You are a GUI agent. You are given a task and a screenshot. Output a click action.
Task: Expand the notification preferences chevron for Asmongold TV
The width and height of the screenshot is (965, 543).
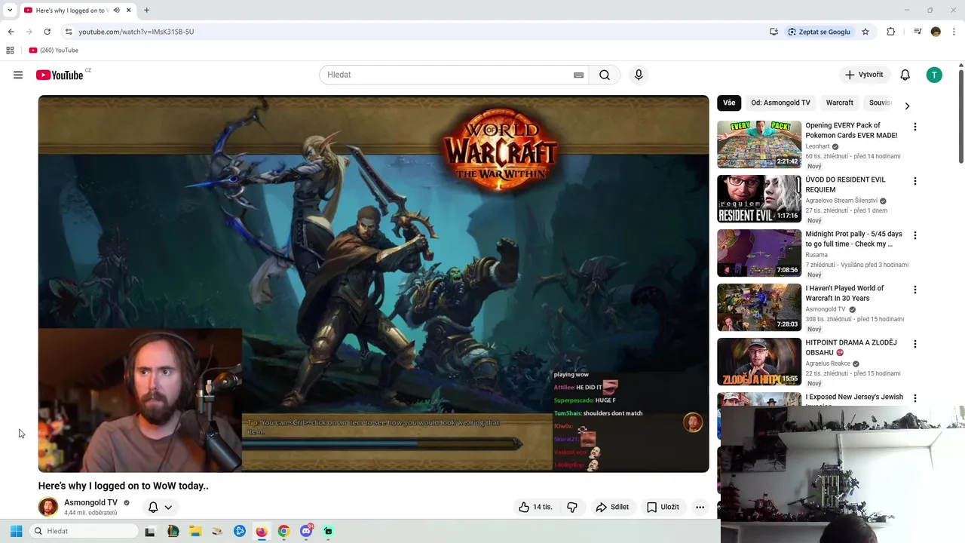point(168,508)
